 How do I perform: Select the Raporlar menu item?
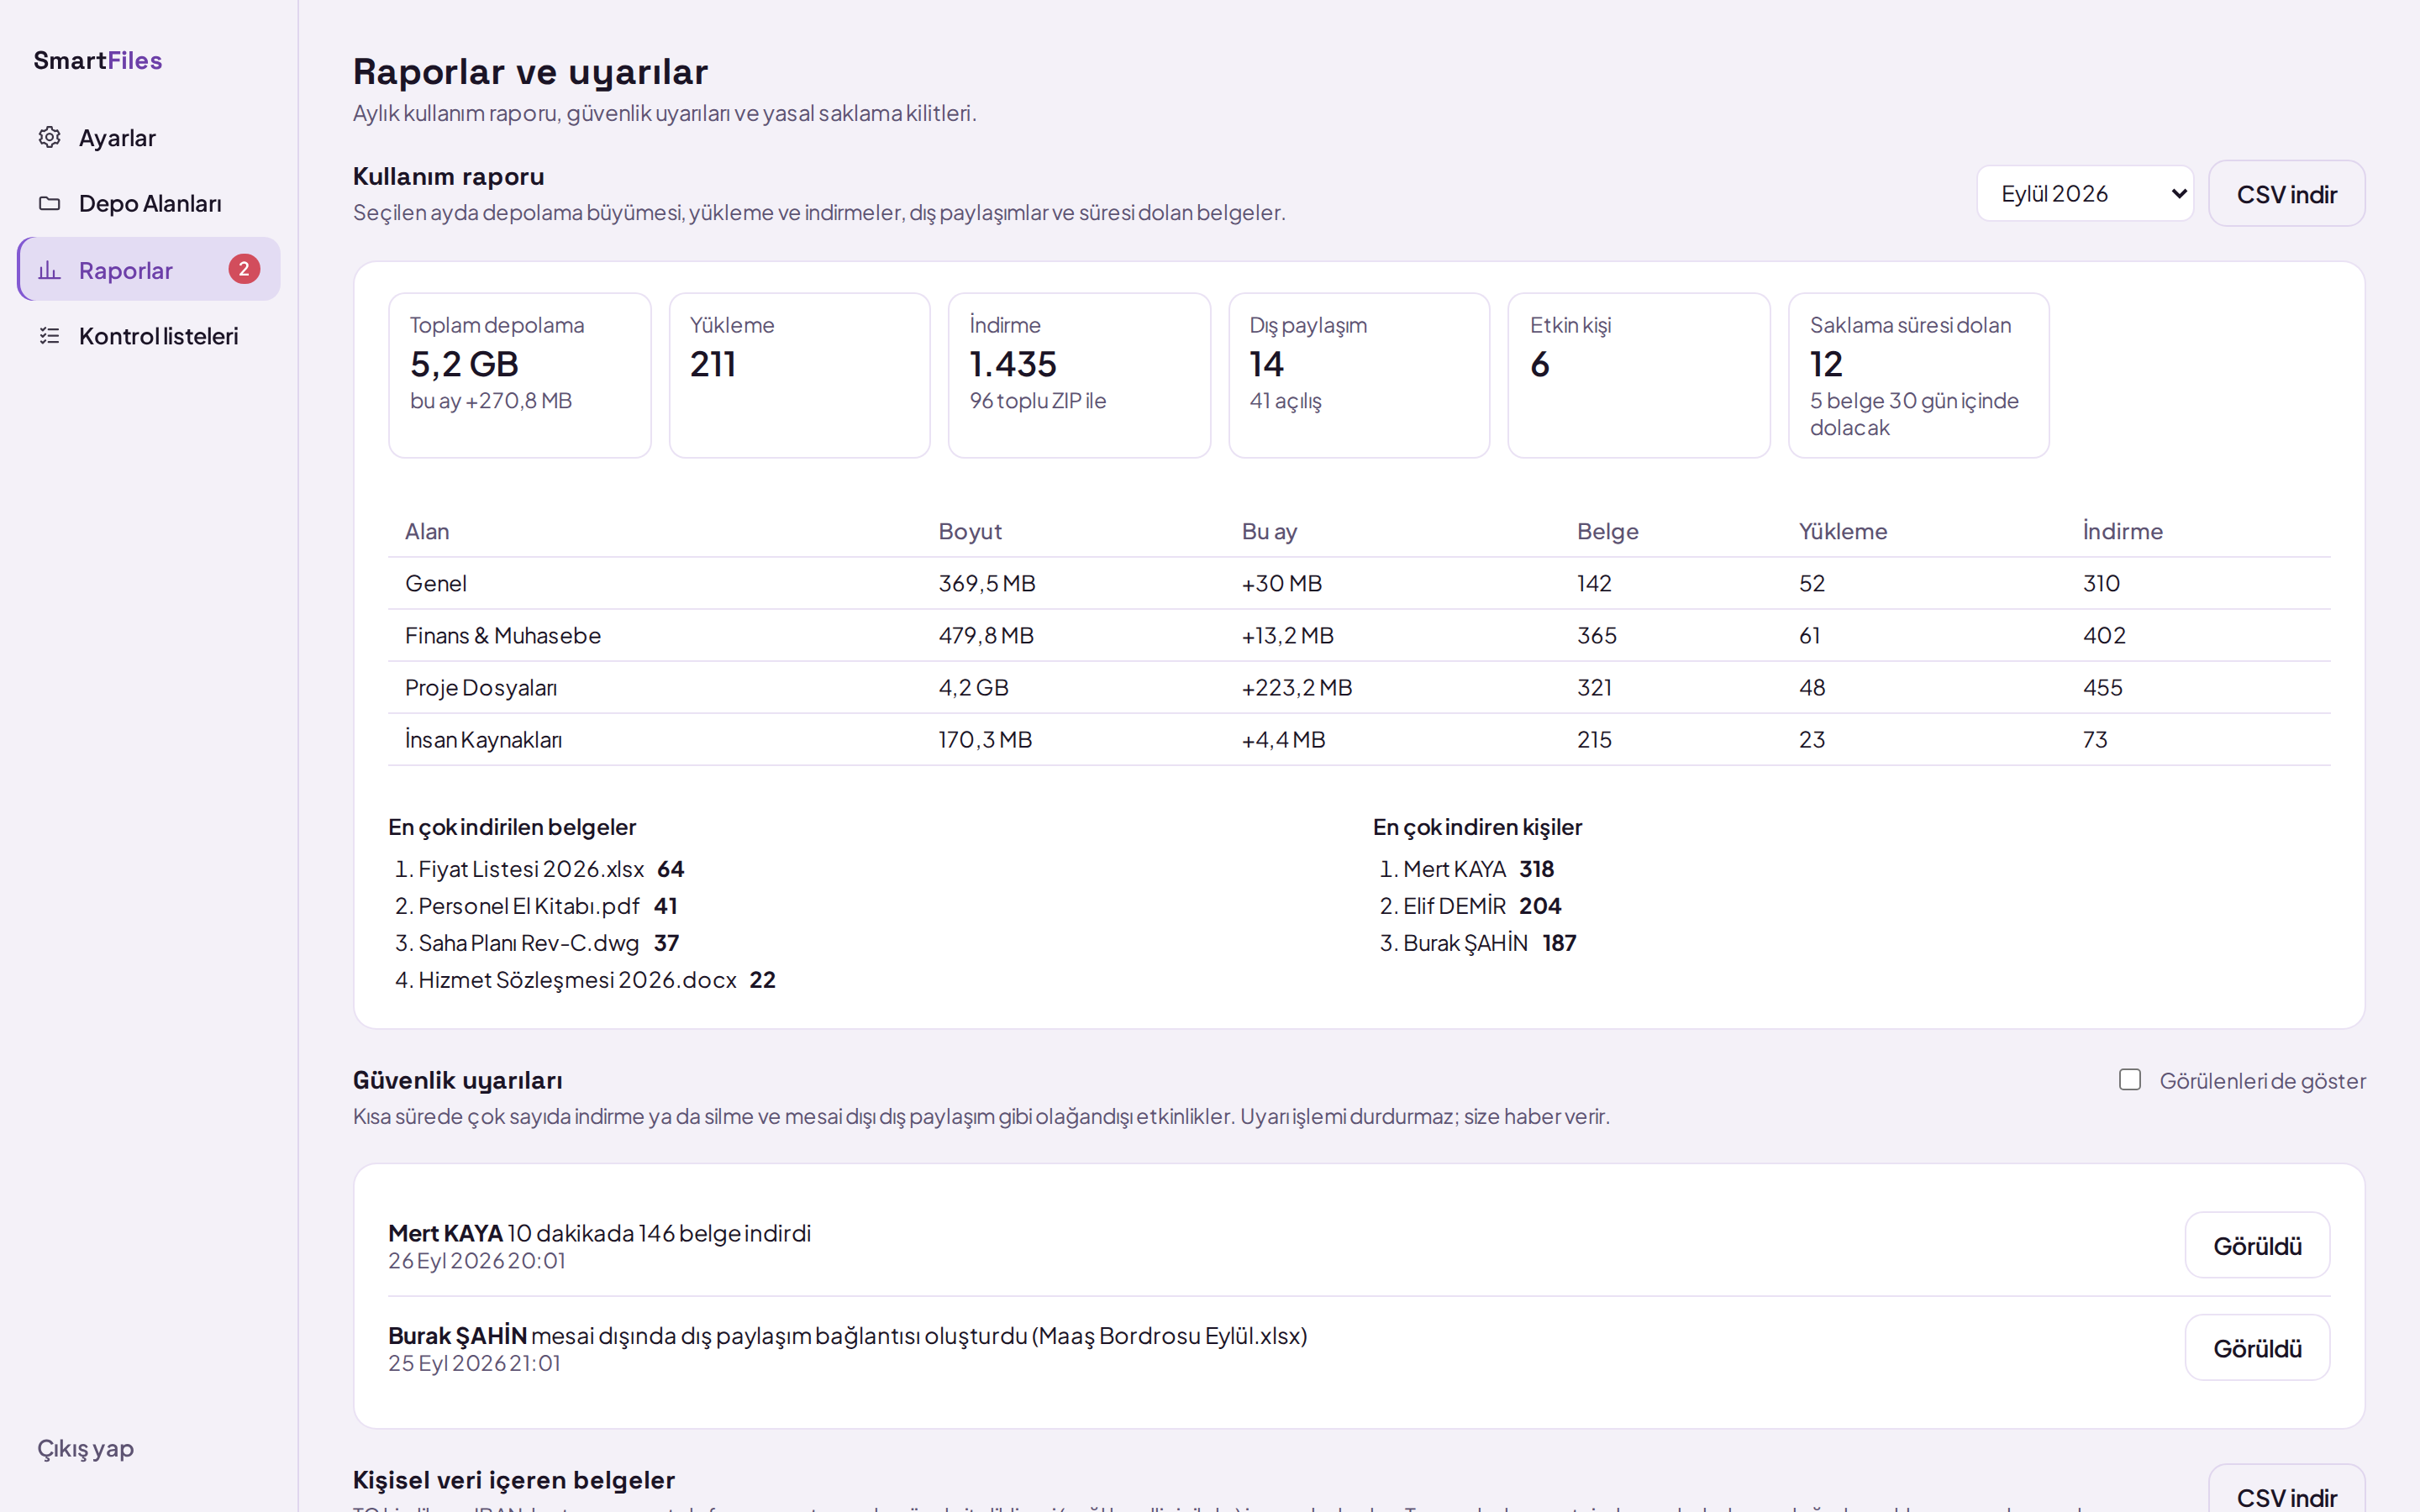point(149,269)
